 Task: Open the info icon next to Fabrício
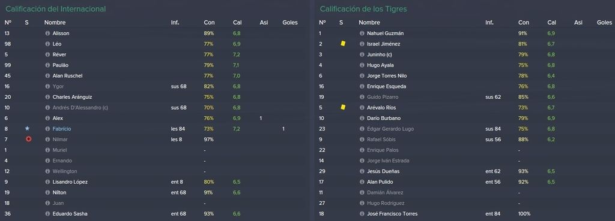(47, 129)
